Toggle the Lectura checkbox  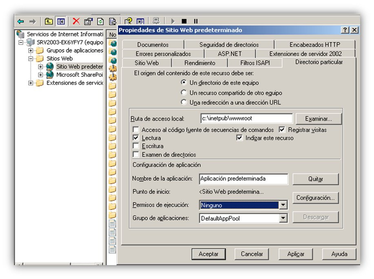point(136,138)
